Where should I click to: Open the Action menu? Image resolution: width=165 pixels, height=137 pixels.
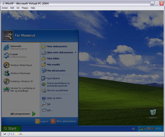tap(5, 8)
